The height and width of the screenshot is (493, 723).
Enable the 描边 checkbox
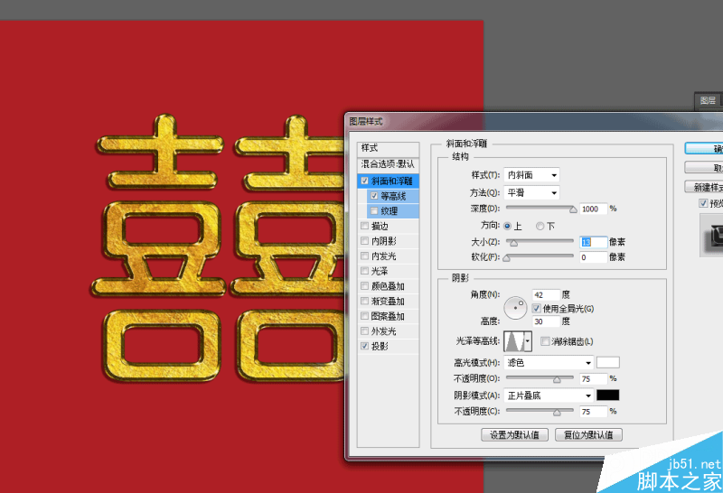(x=365, y=226)
